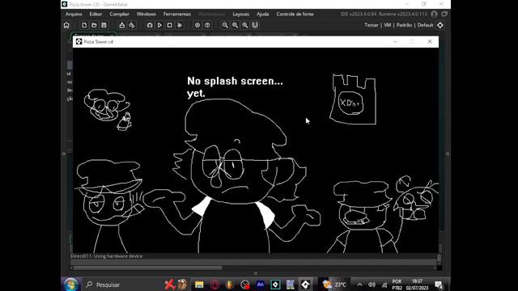This screenshot has height=291, width=518.
Task: Expand the hidden system tray icons chevron
Action: 359,285
